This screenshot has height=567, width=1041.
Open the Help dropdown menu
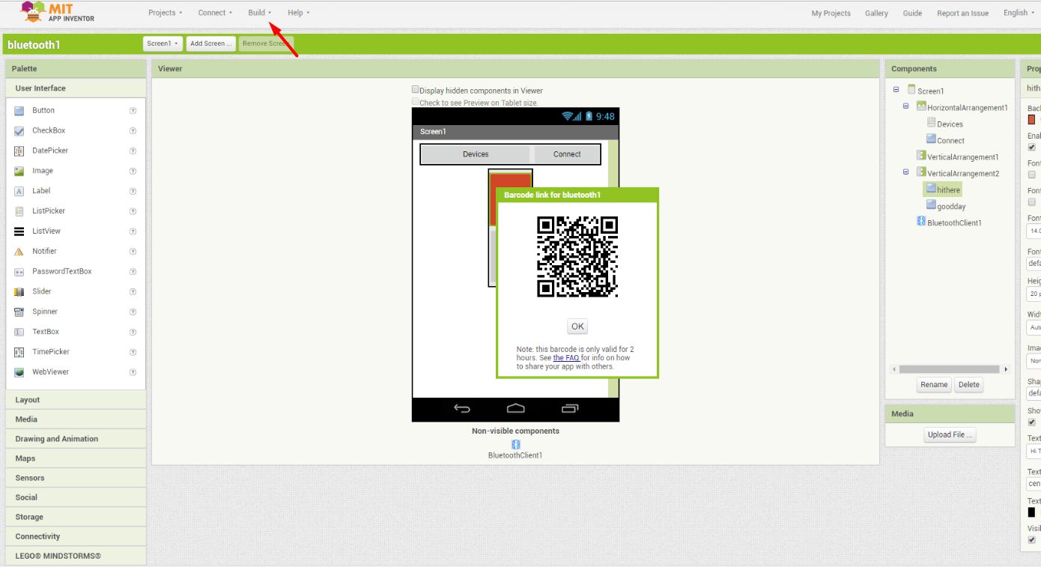(298, 13)
